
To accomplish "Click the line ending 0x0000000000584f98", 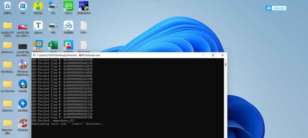I will tap(62, 79).
